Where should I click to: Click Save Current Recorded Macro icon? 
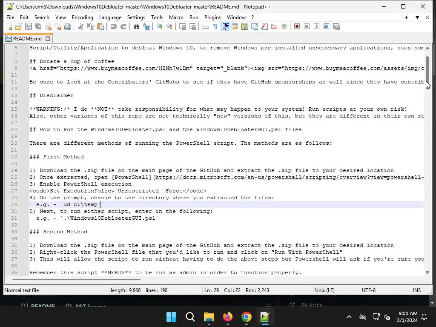(336, 26)
